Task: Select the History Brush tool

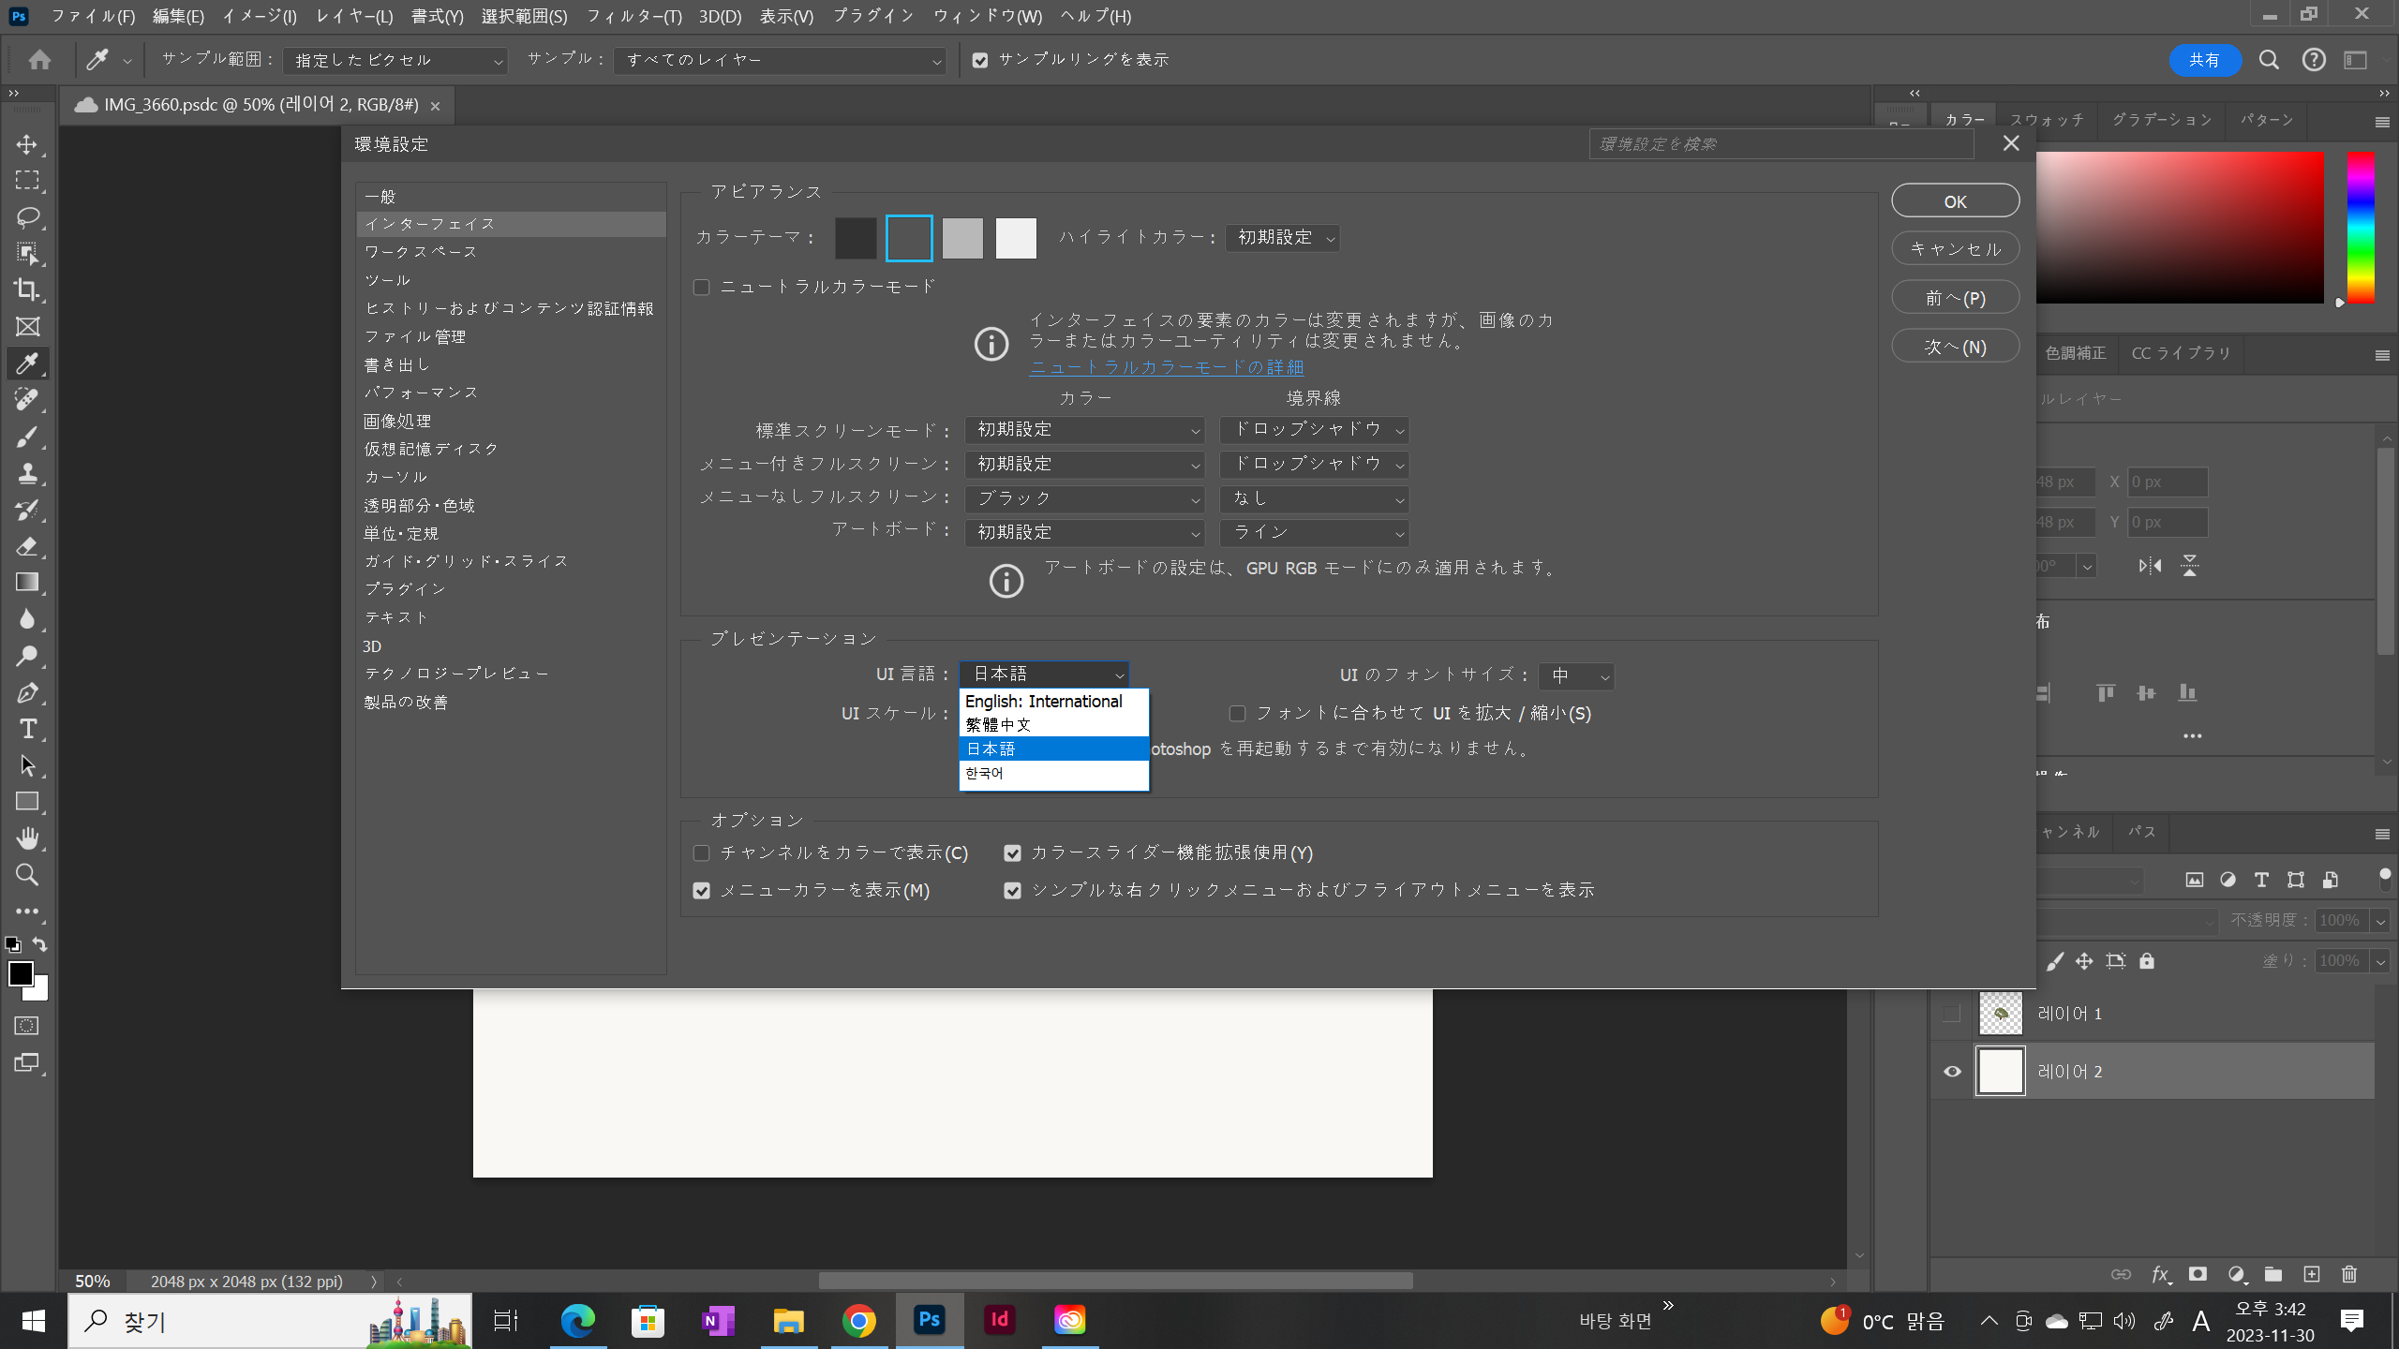Action: (27, 510)
